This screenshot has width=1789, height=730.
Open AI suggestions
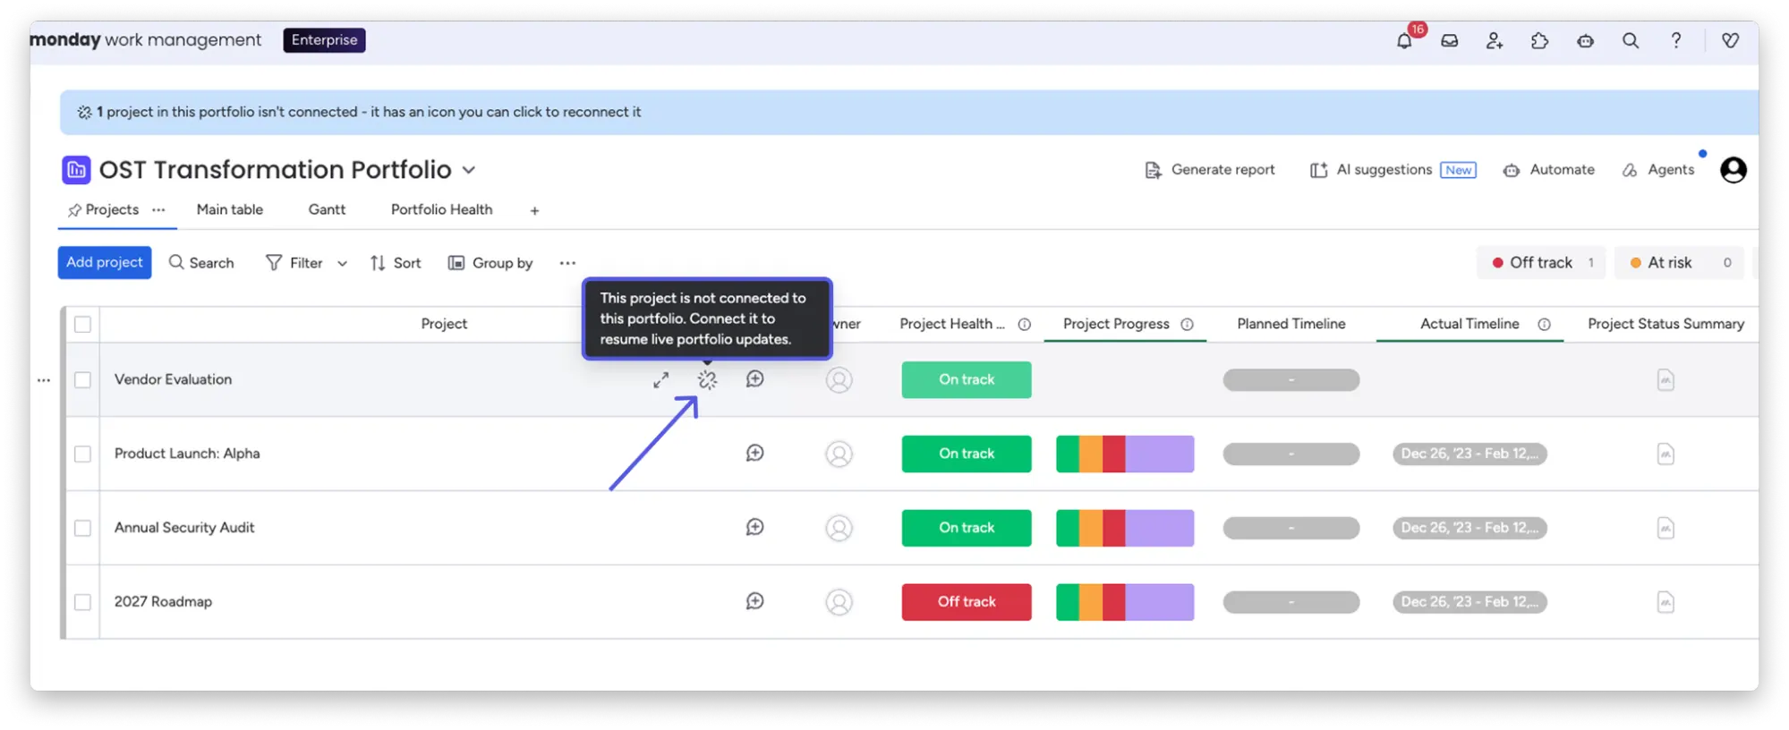point(1393,170)
